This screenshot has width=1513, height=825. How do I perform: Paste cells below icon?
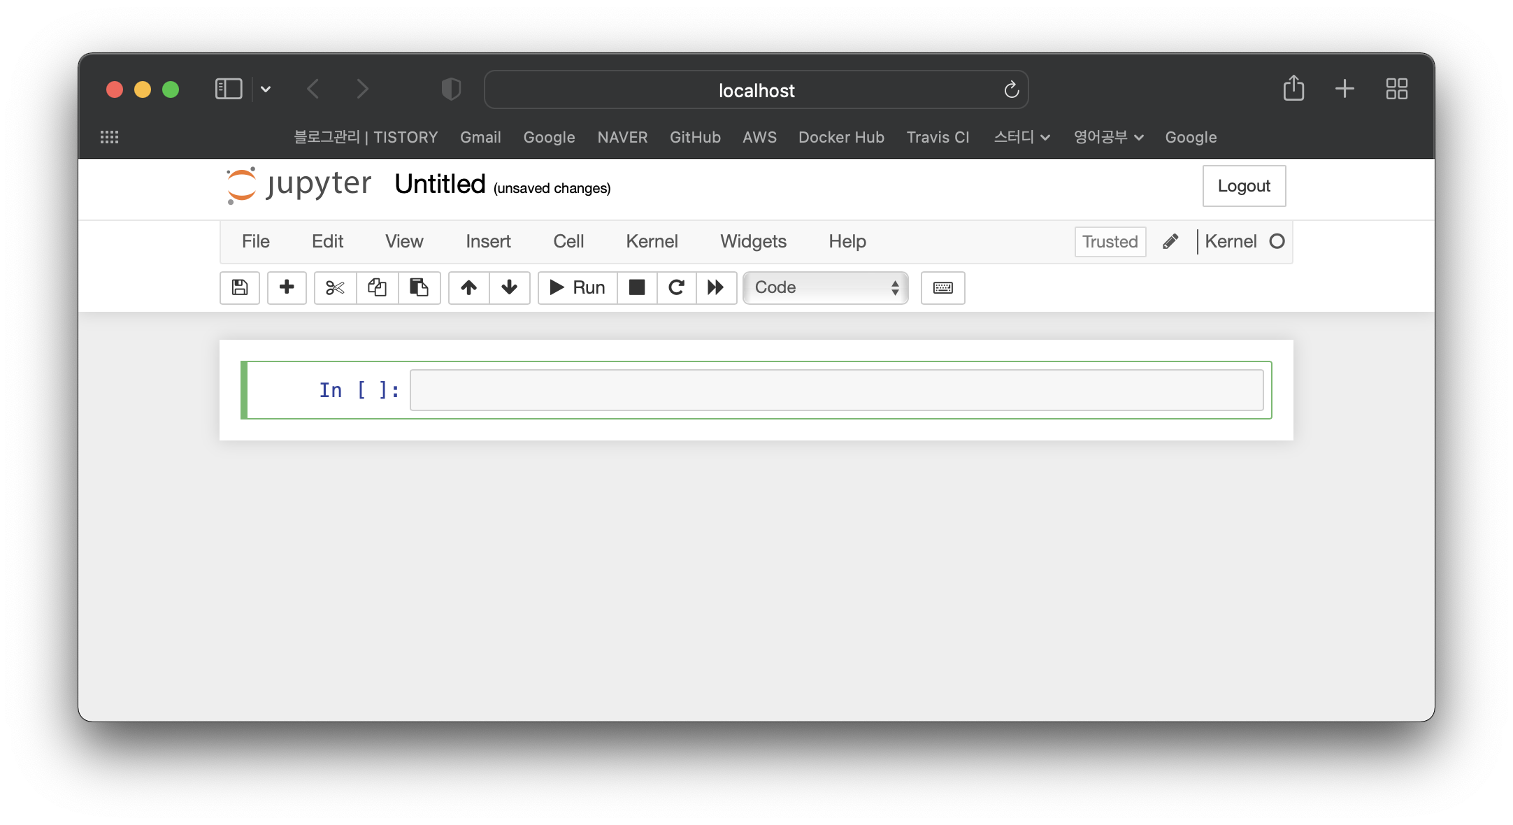tap(419, 287)
